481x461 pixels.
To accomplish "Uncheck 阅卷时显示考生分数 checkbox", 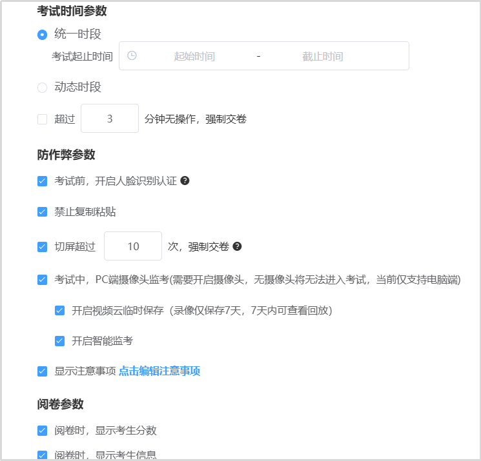I will 43,431.
